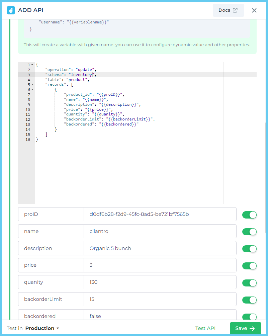Run the Test API action

pyautogui.click(x=205, y=328)
